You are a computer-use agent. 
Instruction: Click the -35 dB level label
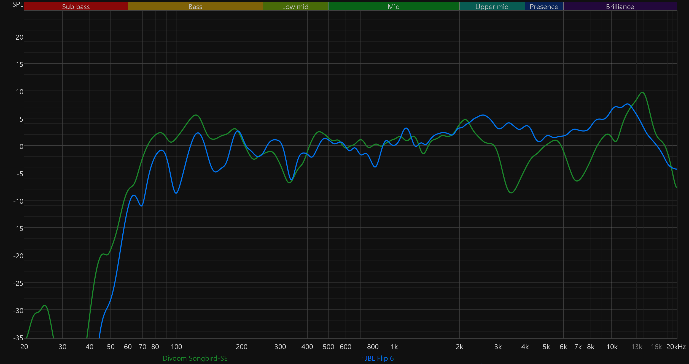[18, 338]
